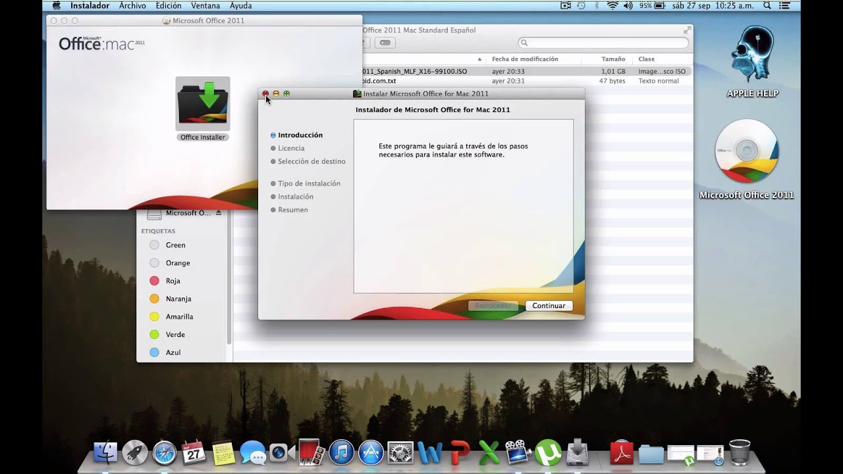The height and width of the screenshot is (474, 843).
Task: Click the battery 95% indicator
Action: pyautogui.click(x=653, y=5)
